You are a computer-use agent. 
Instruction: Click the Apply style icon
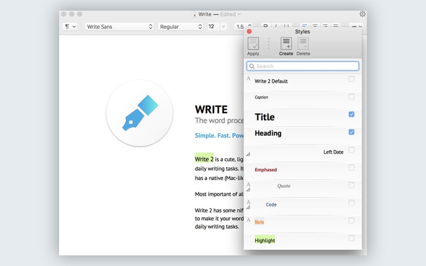253,44
